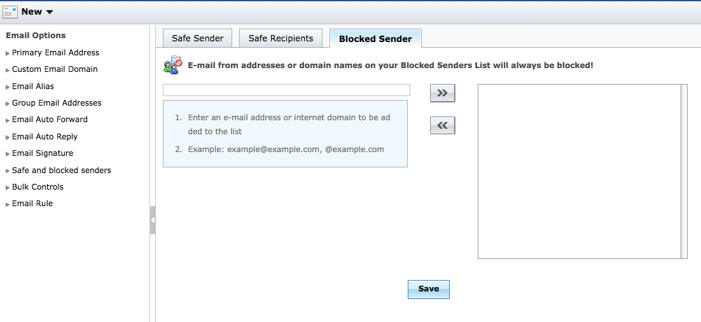Open Custom Email Domain settings
Image resolution: width=701 pixels, height=322 pixels.
click(x=55, y=69)
